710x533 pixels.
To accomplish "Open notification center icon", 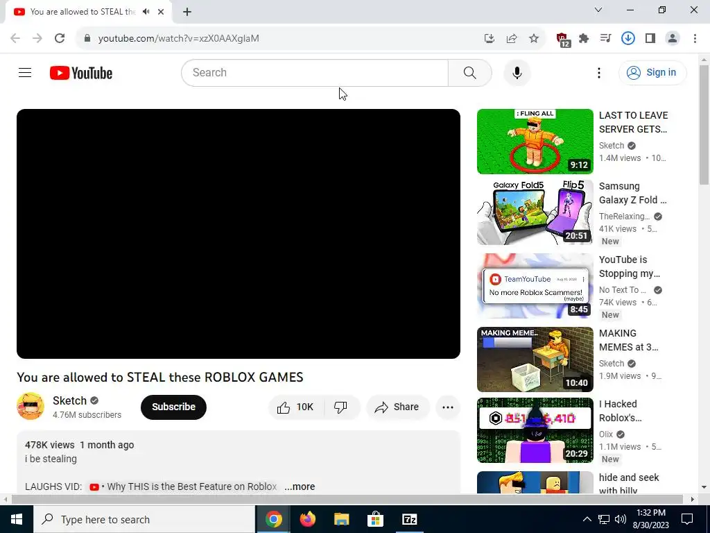I will point(687,519).
